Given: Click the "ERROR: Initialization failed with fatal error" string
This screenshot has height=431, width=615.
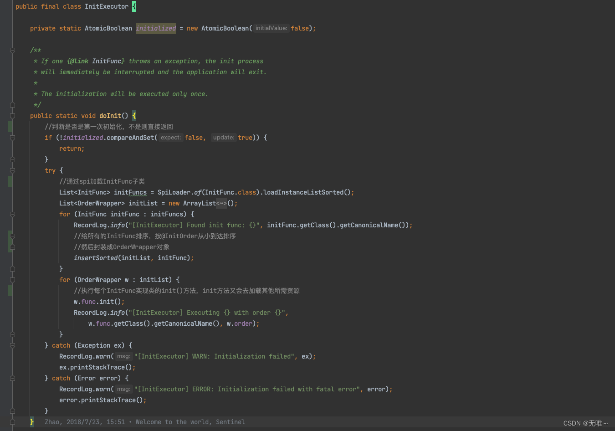Looking at the screenshot, I should click(x=247, y=389).
